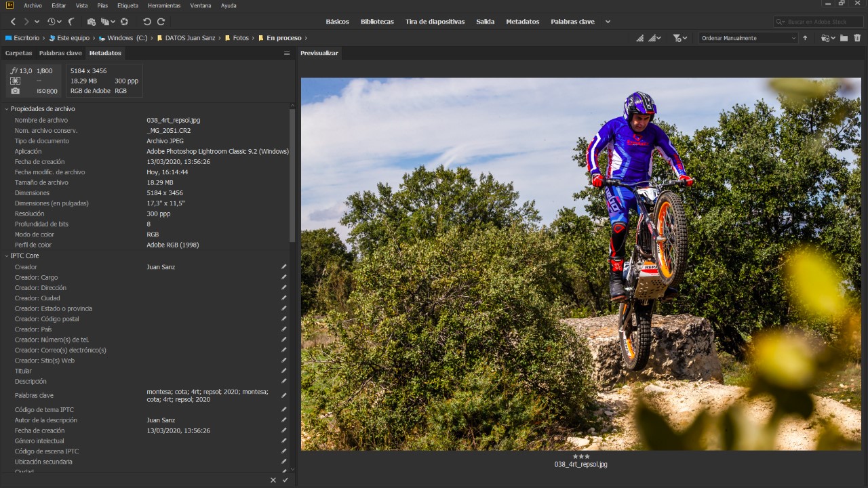Screen dimensions: 868x488
Task: Open the Ordenar Manualmente sort dropdown
Action: [749, 38]
